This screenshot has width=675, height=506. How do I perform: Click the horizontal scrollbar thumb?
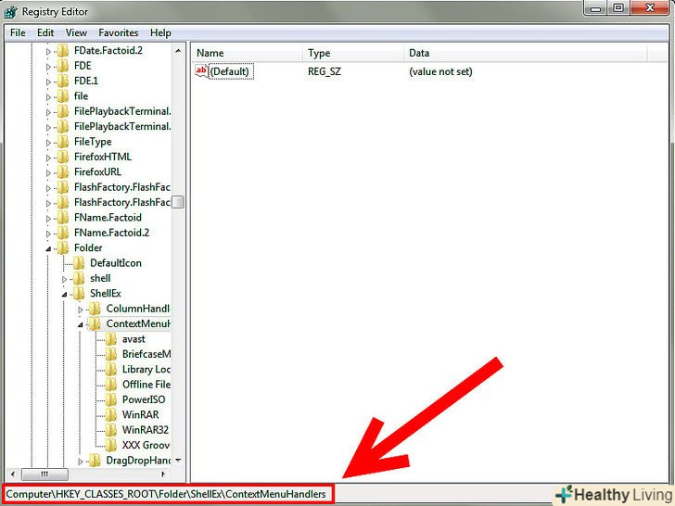[45, 474]
